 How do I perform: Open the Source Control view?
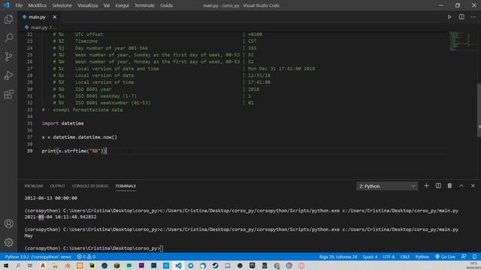coord(8,56)
